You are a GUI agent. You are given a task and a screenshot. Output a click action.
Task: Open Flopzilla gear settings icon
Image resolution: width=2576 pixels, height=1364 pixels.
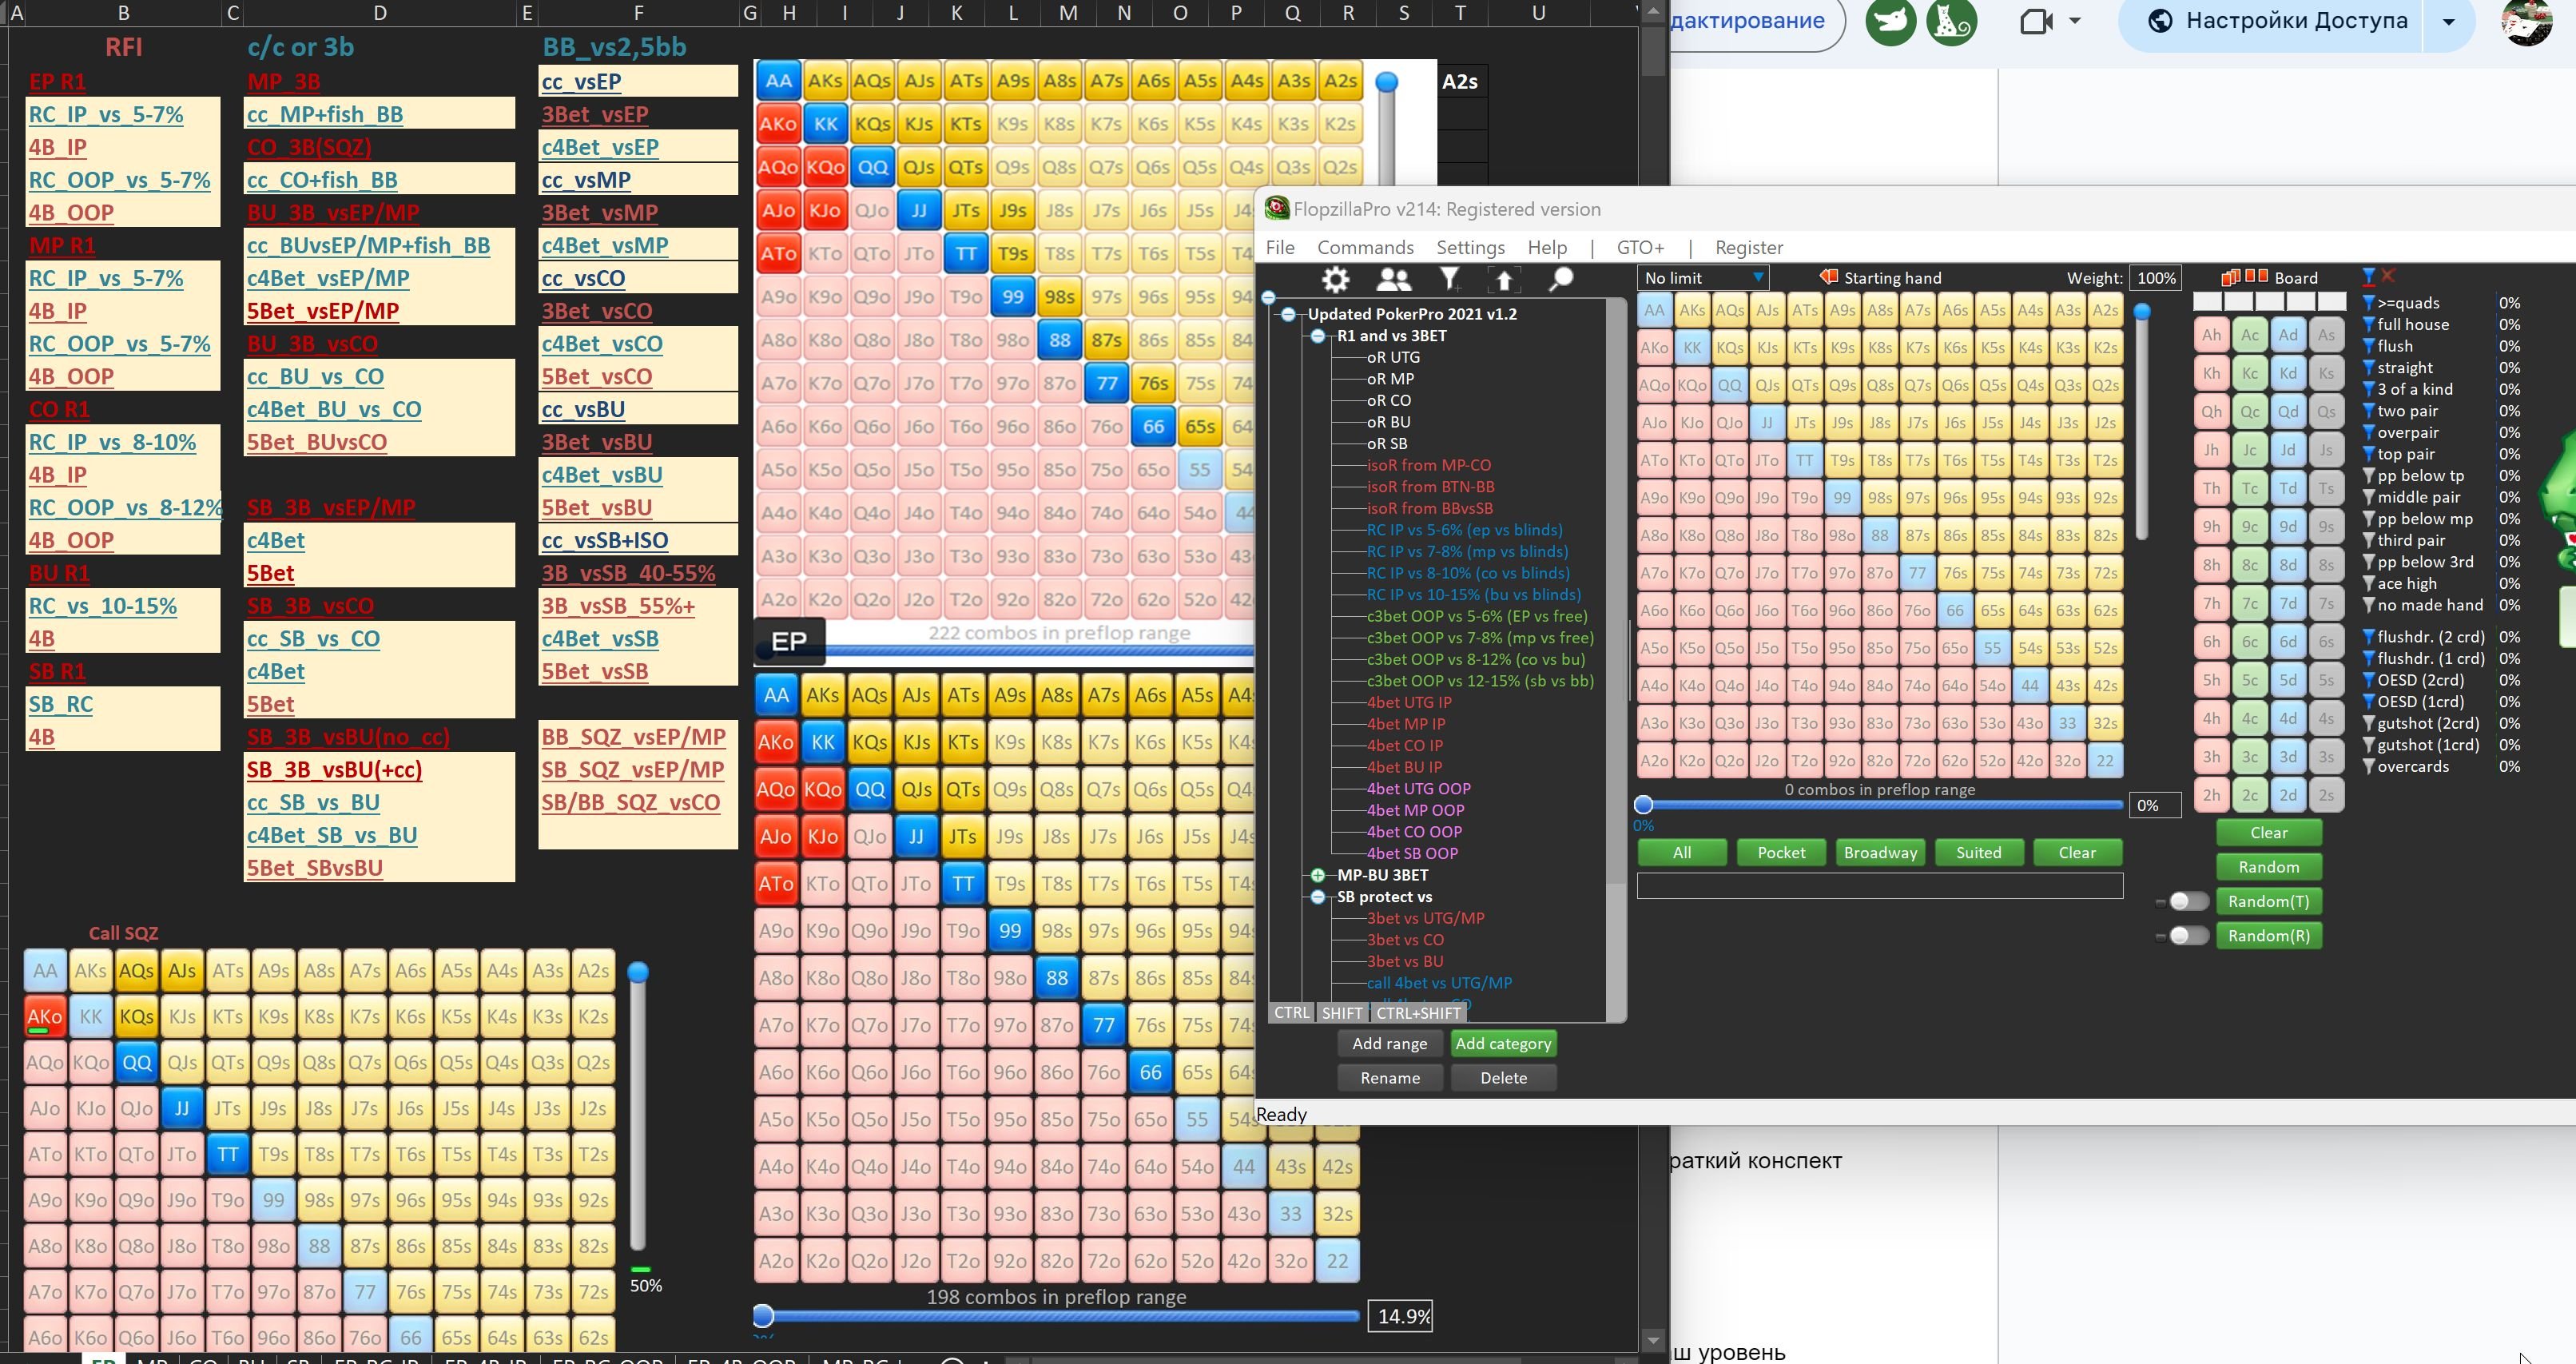1335,279
